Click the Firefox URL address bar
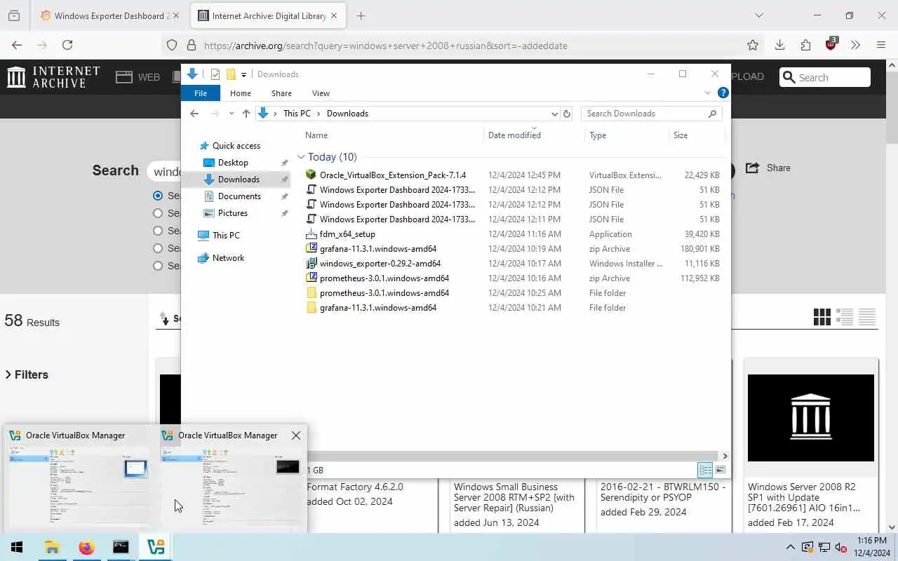 coord(463,45)
